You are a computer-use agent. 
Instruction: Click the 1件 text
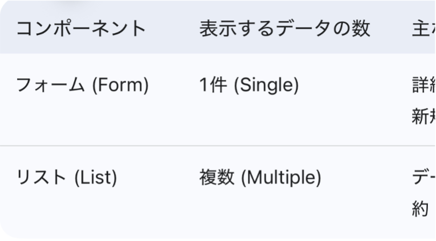coord(213,86)
